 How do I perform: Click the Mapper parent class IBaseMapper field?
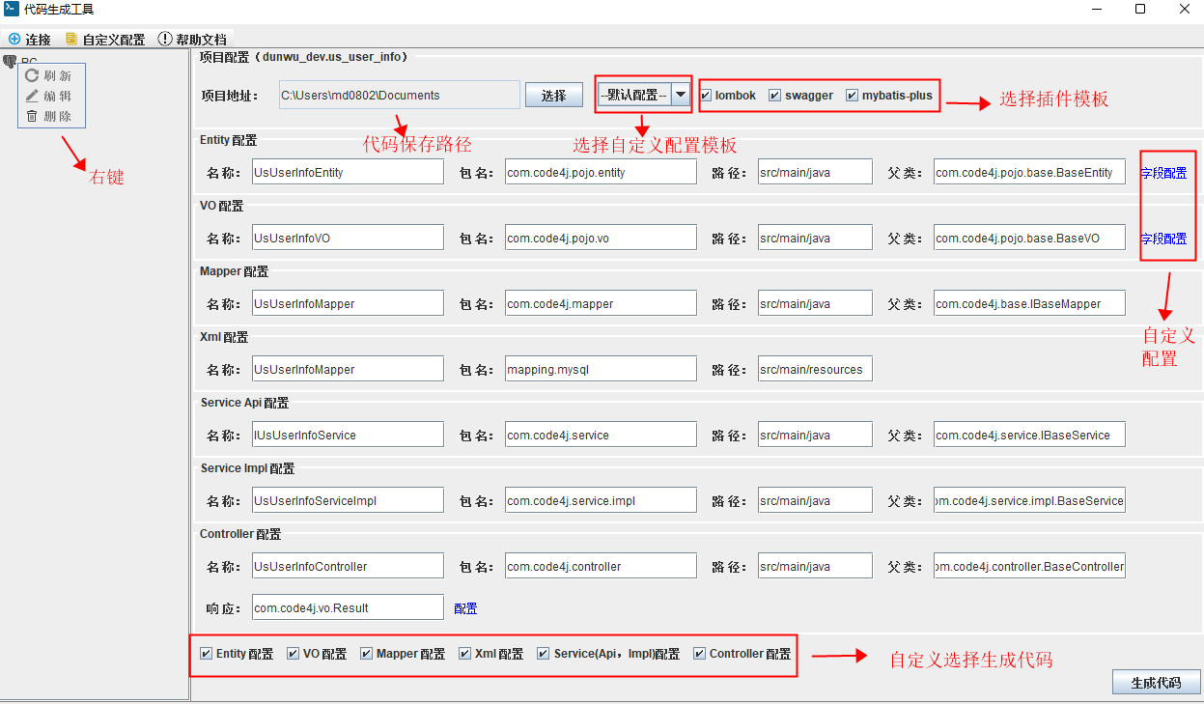coord(1029,303)
